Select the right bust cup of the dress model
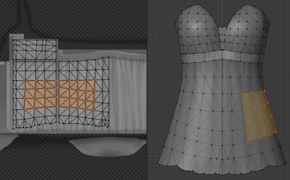The image size is (290, 180). point(247,29)
